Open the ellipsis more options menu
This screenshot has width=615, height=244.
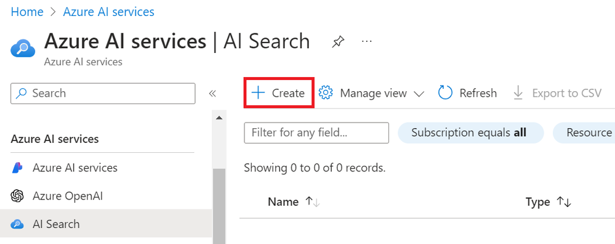(x=367, y=41)
